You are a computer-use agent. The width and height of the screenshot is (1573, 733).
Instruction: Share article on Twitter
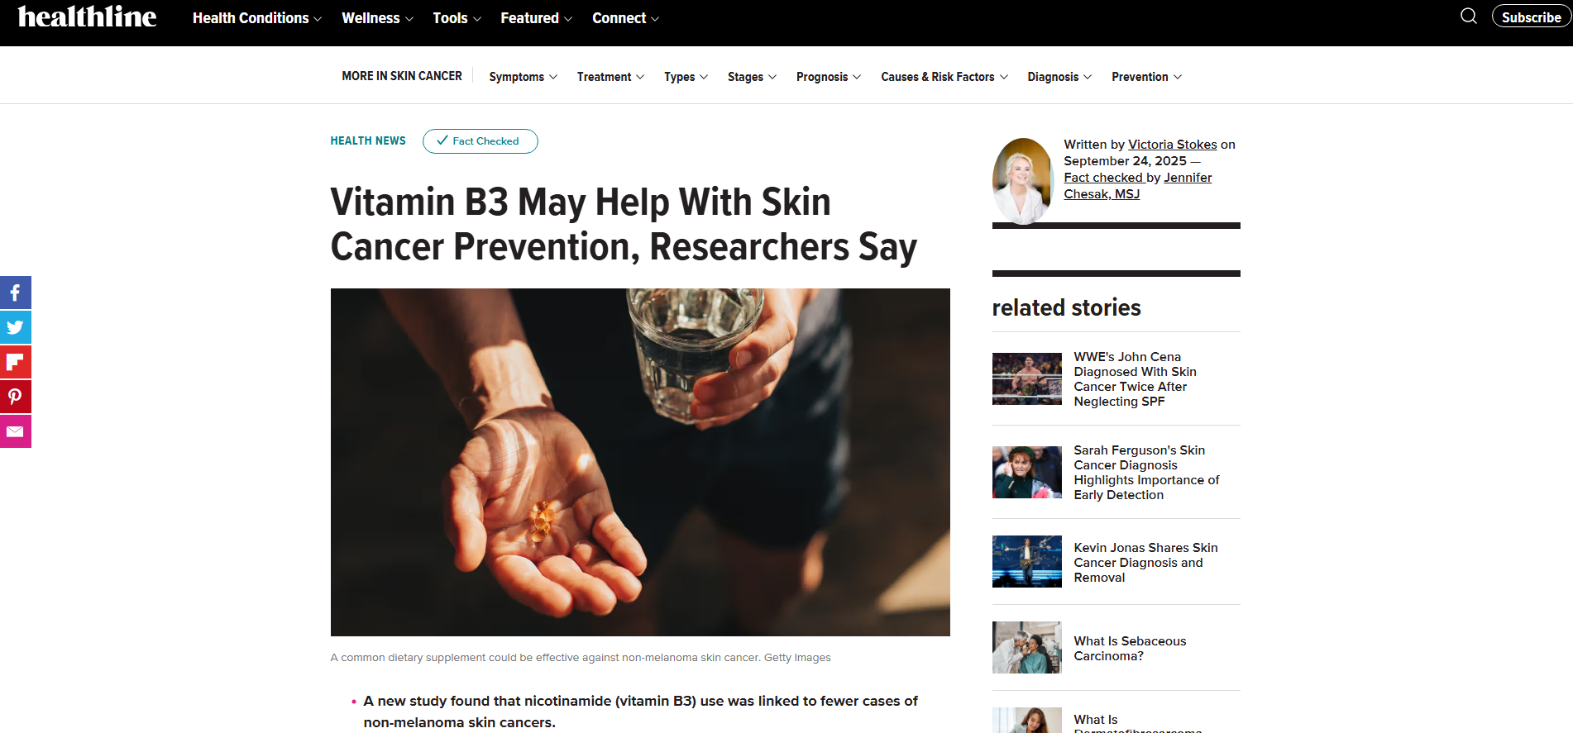15,327
